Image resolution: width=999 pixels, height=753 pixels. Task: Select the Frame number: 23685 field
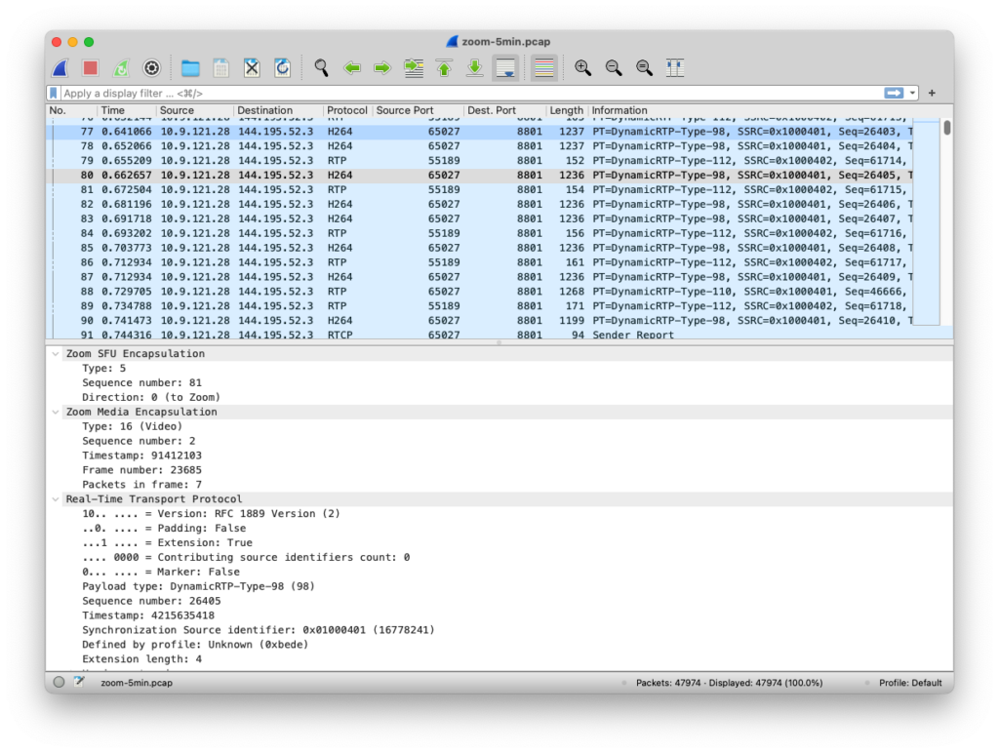point(141,470)
